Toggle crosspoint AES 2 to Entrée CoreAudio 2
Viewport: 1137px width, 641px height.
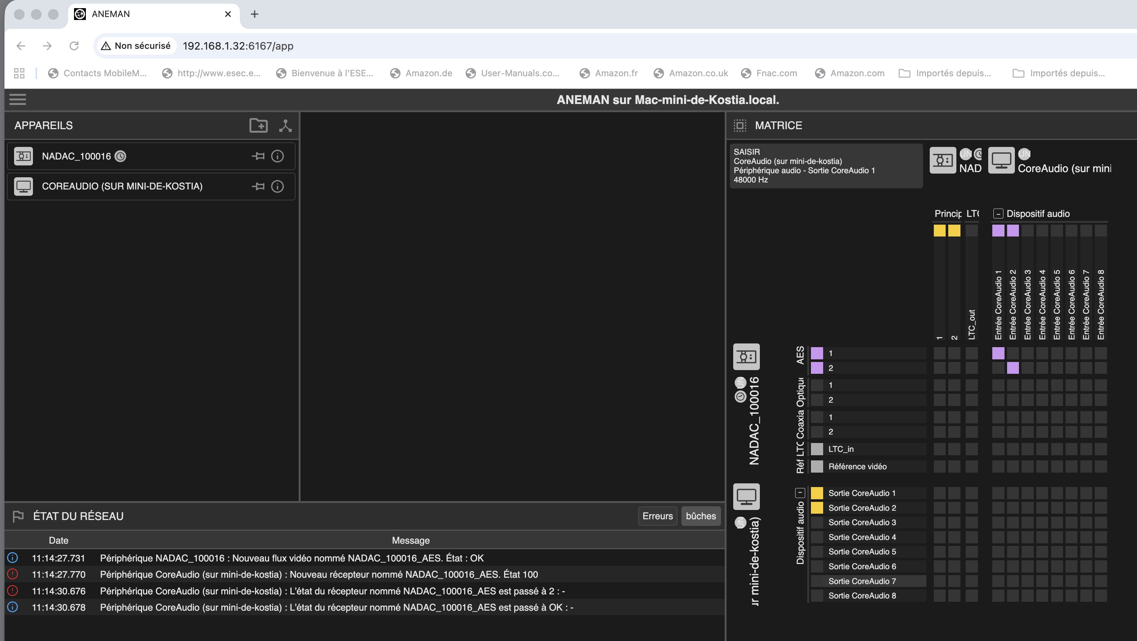click(x=1013, y=368)
